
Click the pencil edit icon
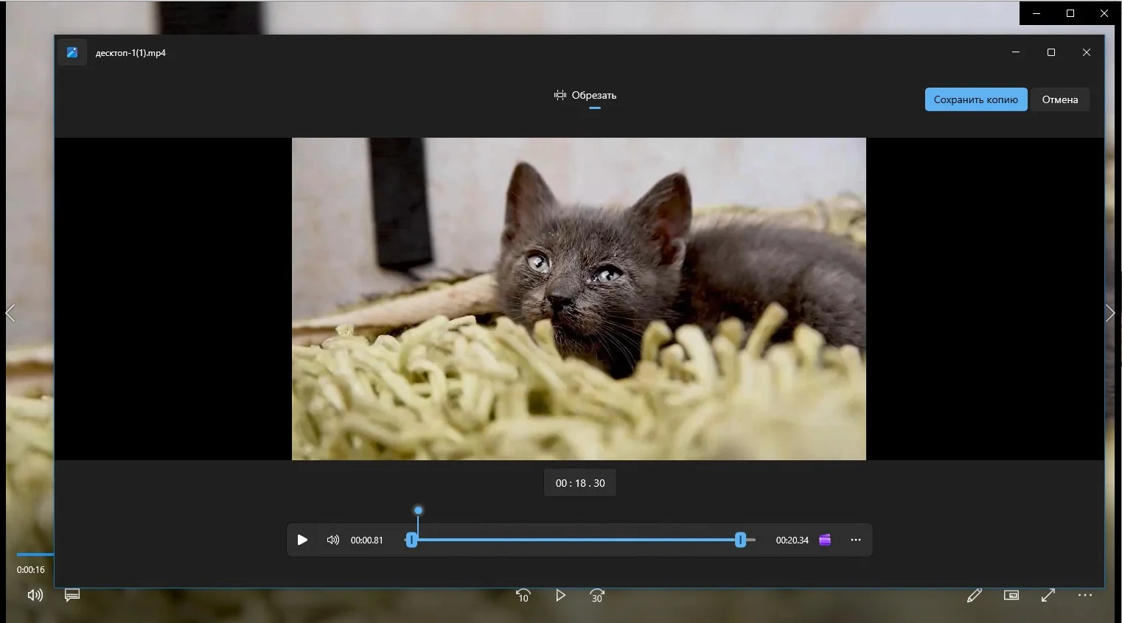[974, 595]
